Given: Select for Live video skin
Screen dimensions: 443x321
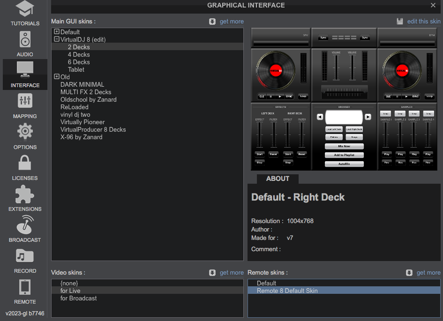Looking at the screenshot, I should click(147, 291).
